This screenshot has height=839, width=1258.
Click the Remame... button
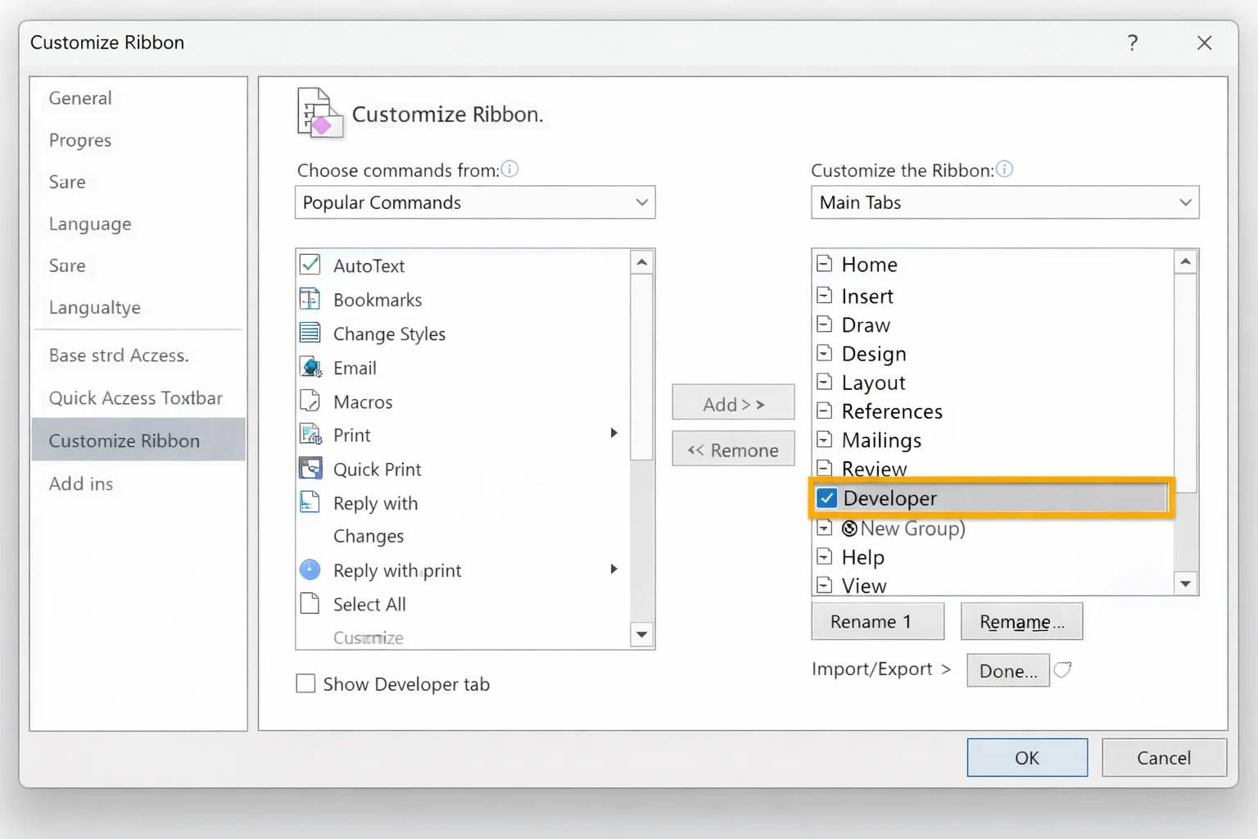1021,621
